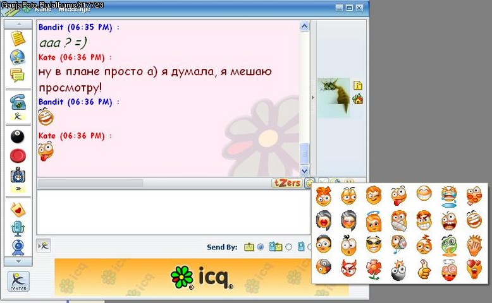Insert the red flower emoticon
Image resolution: width=492 pixels, height=303 pixels.
(x=373, y=270)
